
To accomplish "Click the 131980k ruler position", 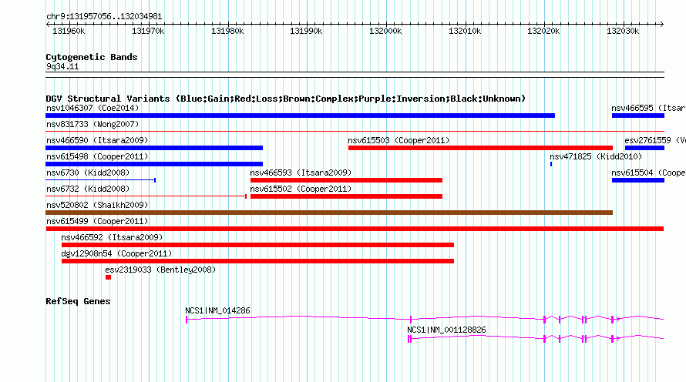I will pyautogui.click(x=227, y=31).
